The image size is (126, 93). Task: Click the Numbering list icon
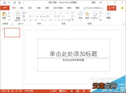click(x=60, y=13)
